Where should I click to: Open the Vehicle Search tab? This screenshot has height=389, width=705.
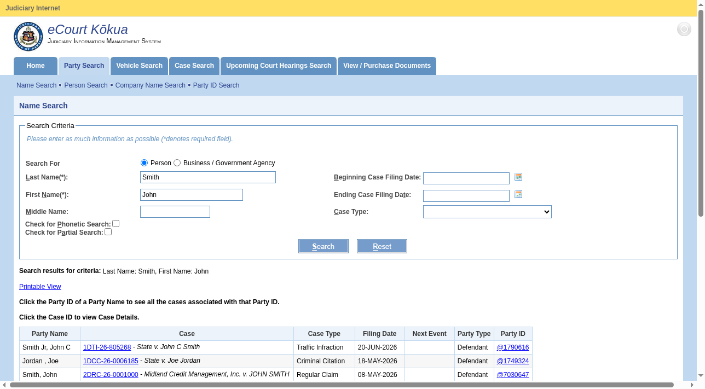pos(139,66)
